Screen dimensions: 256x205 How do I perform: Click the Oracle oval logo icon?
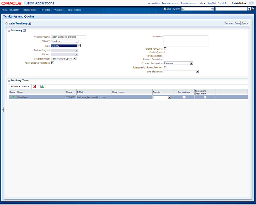click(252, 3)
